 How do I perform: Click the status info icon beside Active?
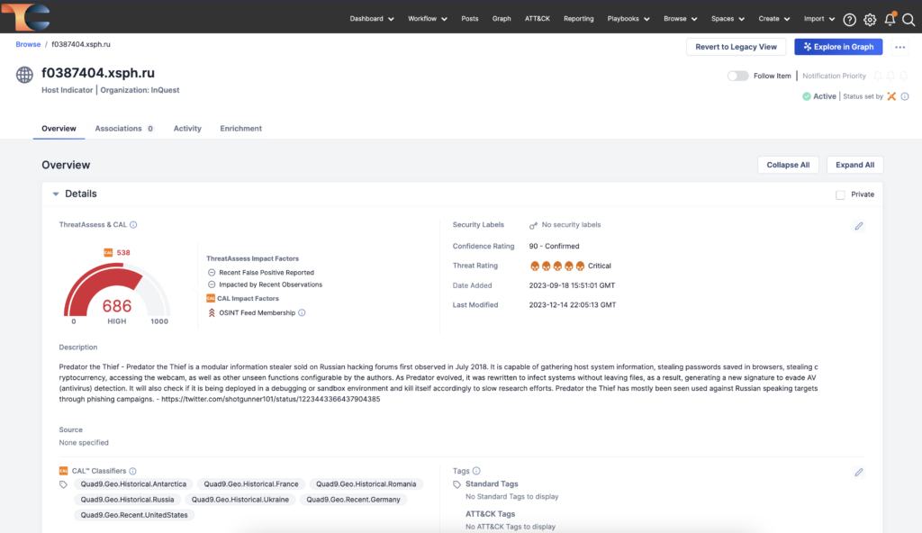point(904,96)
